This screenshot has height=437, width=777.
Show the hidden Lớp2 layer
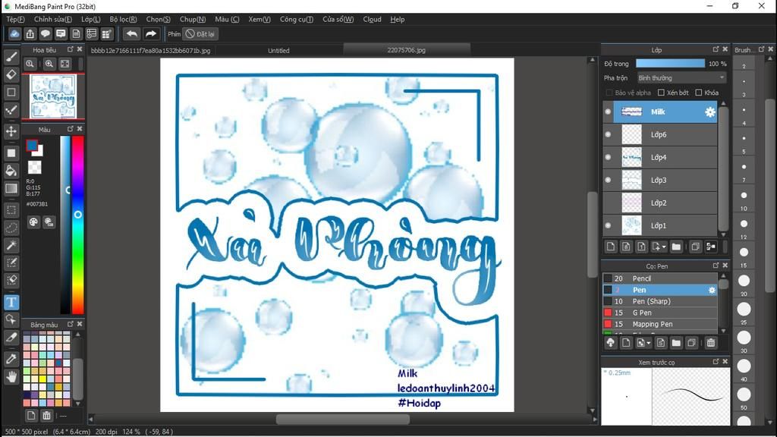click(x=608, y=203)
